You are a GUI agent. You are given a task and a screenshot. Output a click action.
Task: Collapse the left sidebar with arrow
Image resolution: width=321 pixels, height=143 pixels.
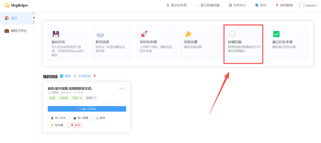click(x=34, y=18)
